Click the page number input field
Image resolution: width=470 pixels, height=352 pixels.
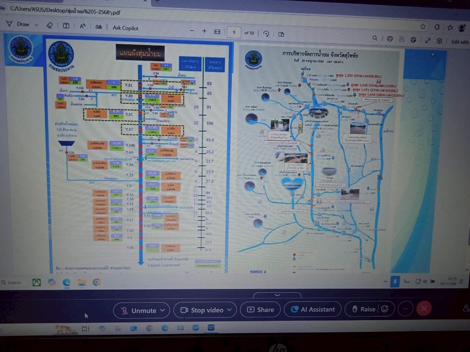point(234,32)
